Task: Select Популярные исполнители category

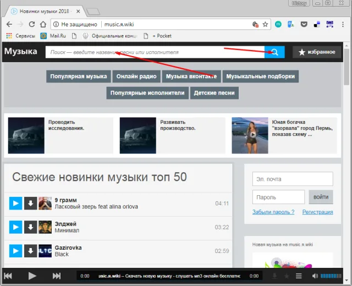Action: 147,93
